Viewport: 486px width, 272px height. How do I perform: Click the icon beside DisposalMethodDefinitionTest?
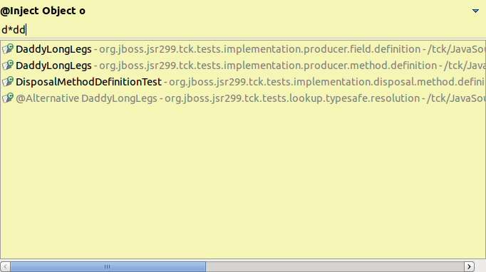point(8,82)
